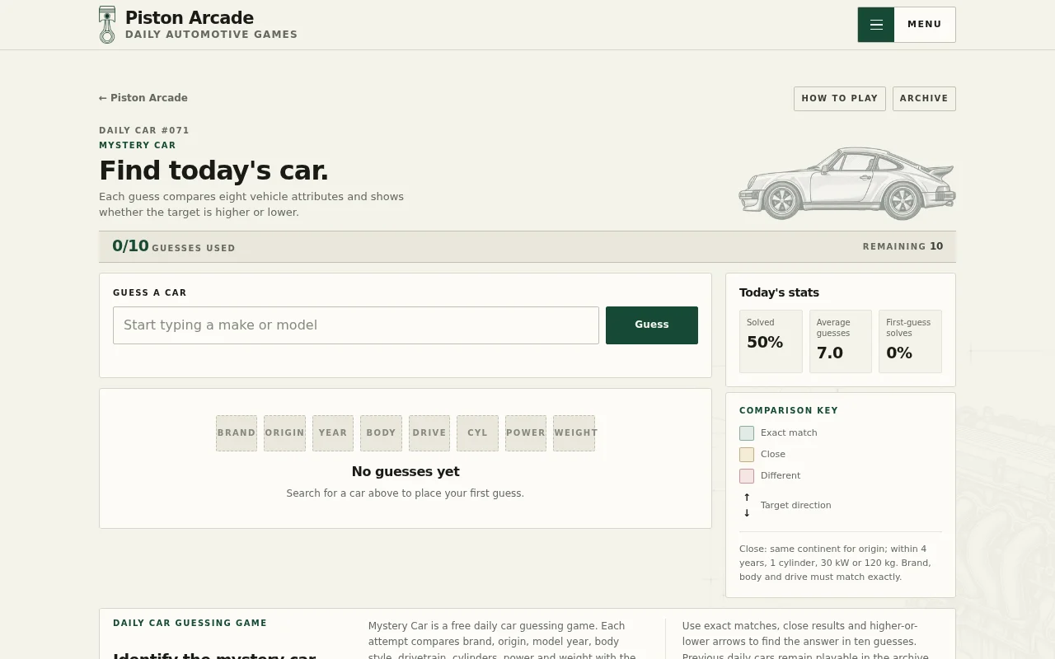Click the Exact match green swatch
The image size is (1055, 659).
(747, 433)
